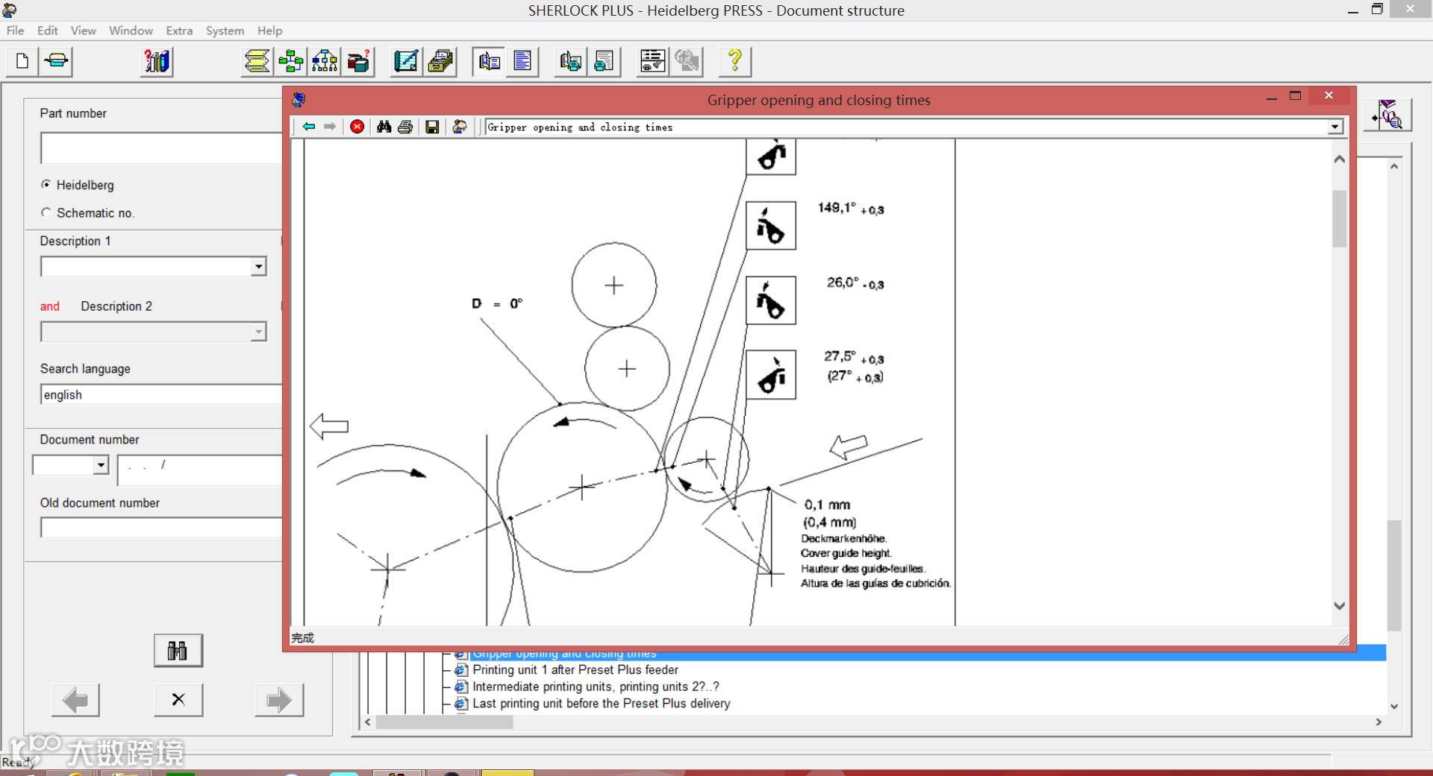Click the Old document number field

click(161, 528)
